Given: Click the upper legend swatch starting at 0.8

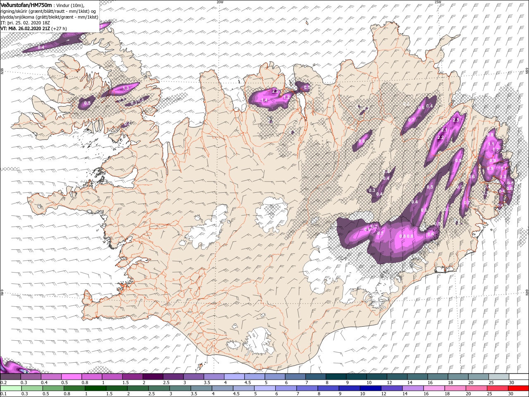Looking at the screenshot, I should (91, 377).
